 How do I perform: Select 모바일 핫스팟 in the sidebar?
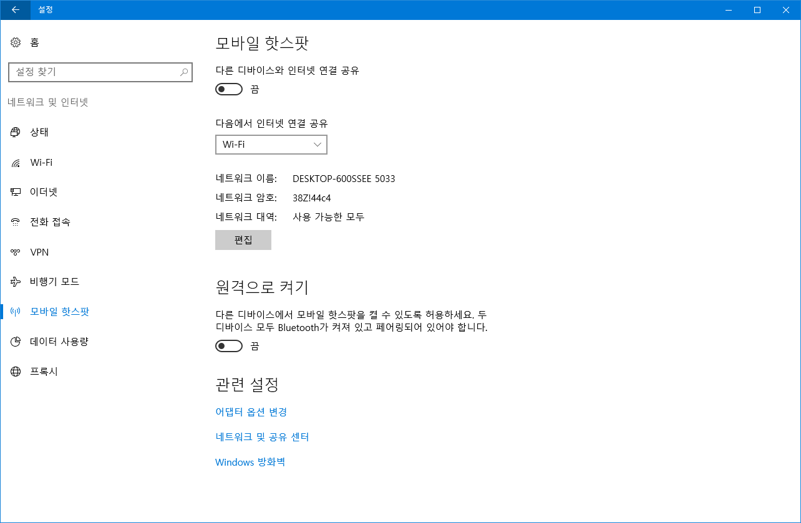(x=59, y=312)
